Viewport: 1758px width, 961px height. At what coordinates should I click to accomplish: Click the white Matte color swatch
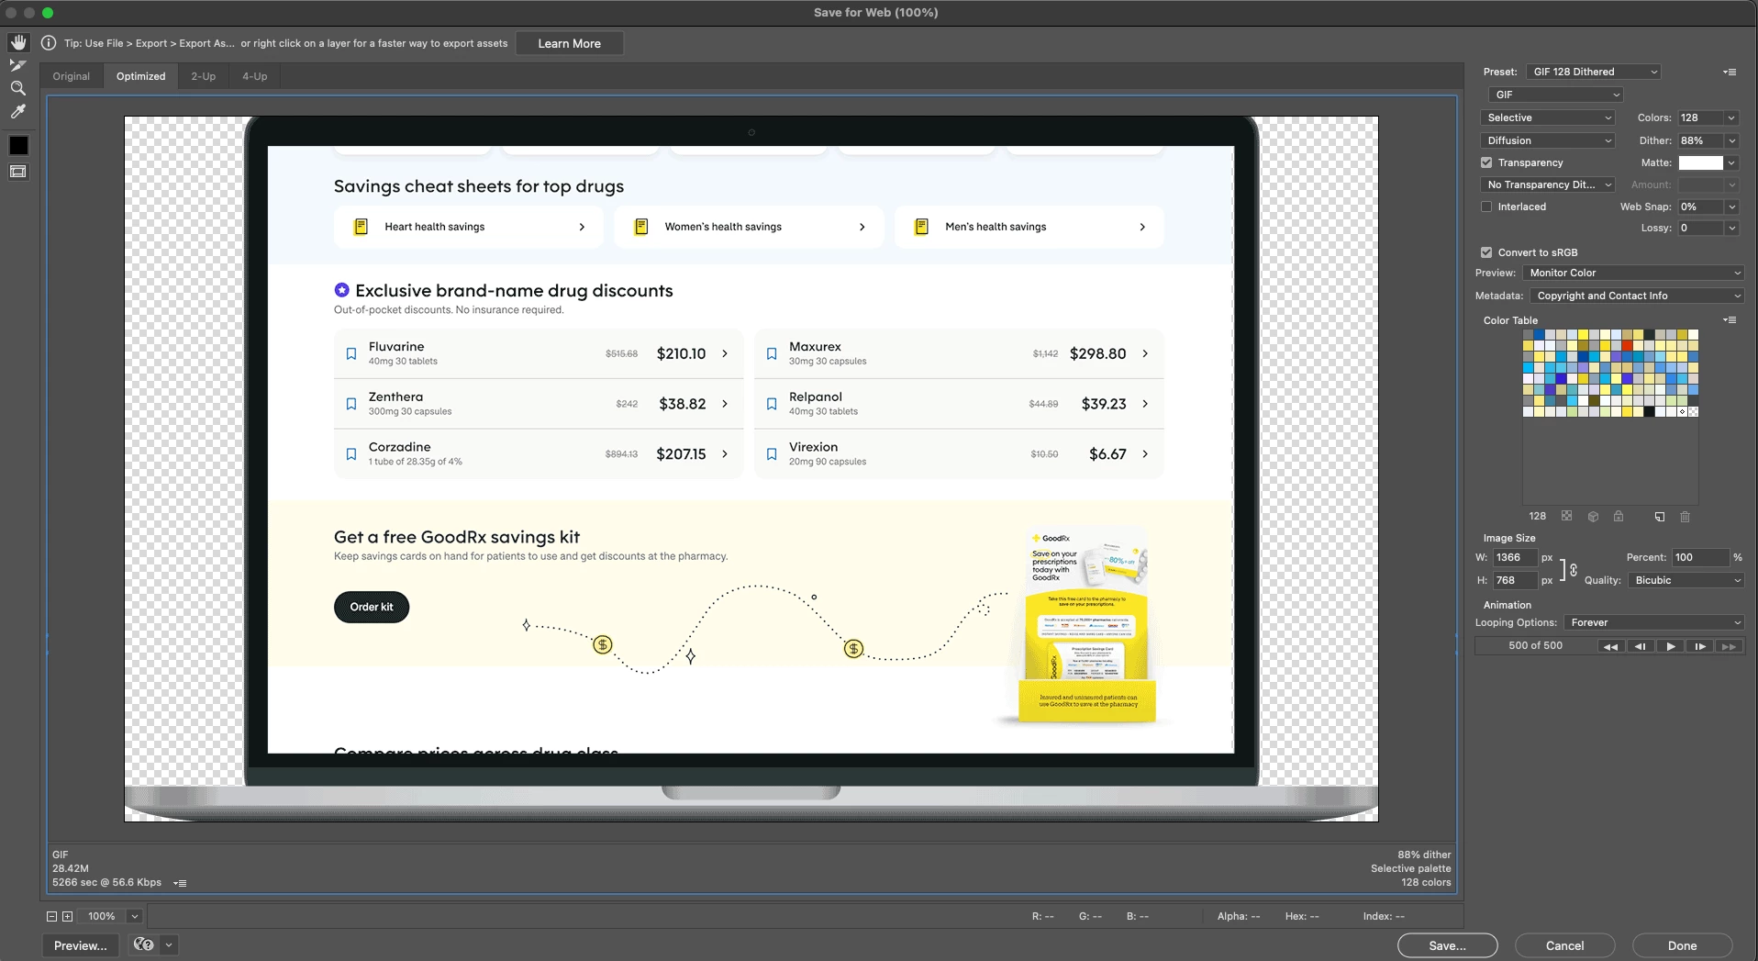pos(1700,162)
